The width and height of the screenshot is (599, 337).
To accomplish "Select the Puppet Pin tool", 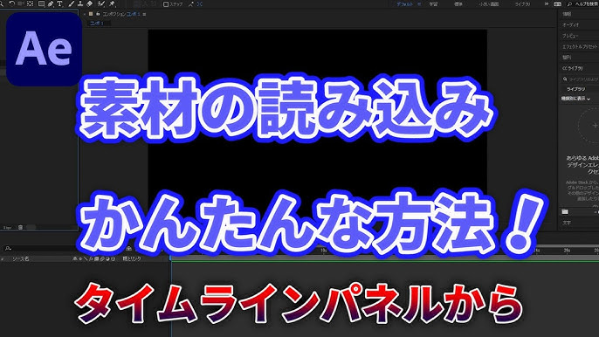I will click(113, 3).
